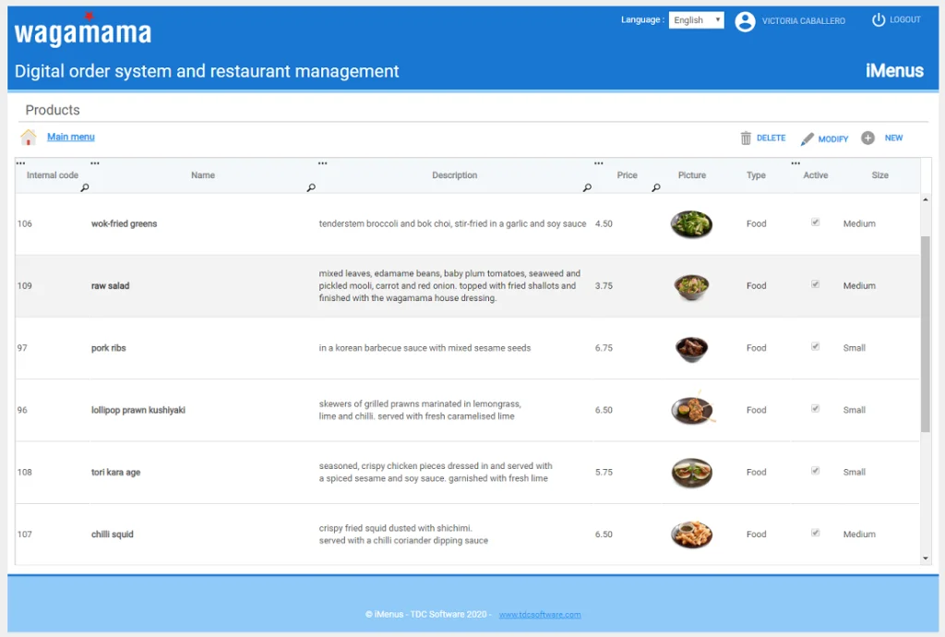
Task: Click the Logout power icon
Action: pos(879,19)
